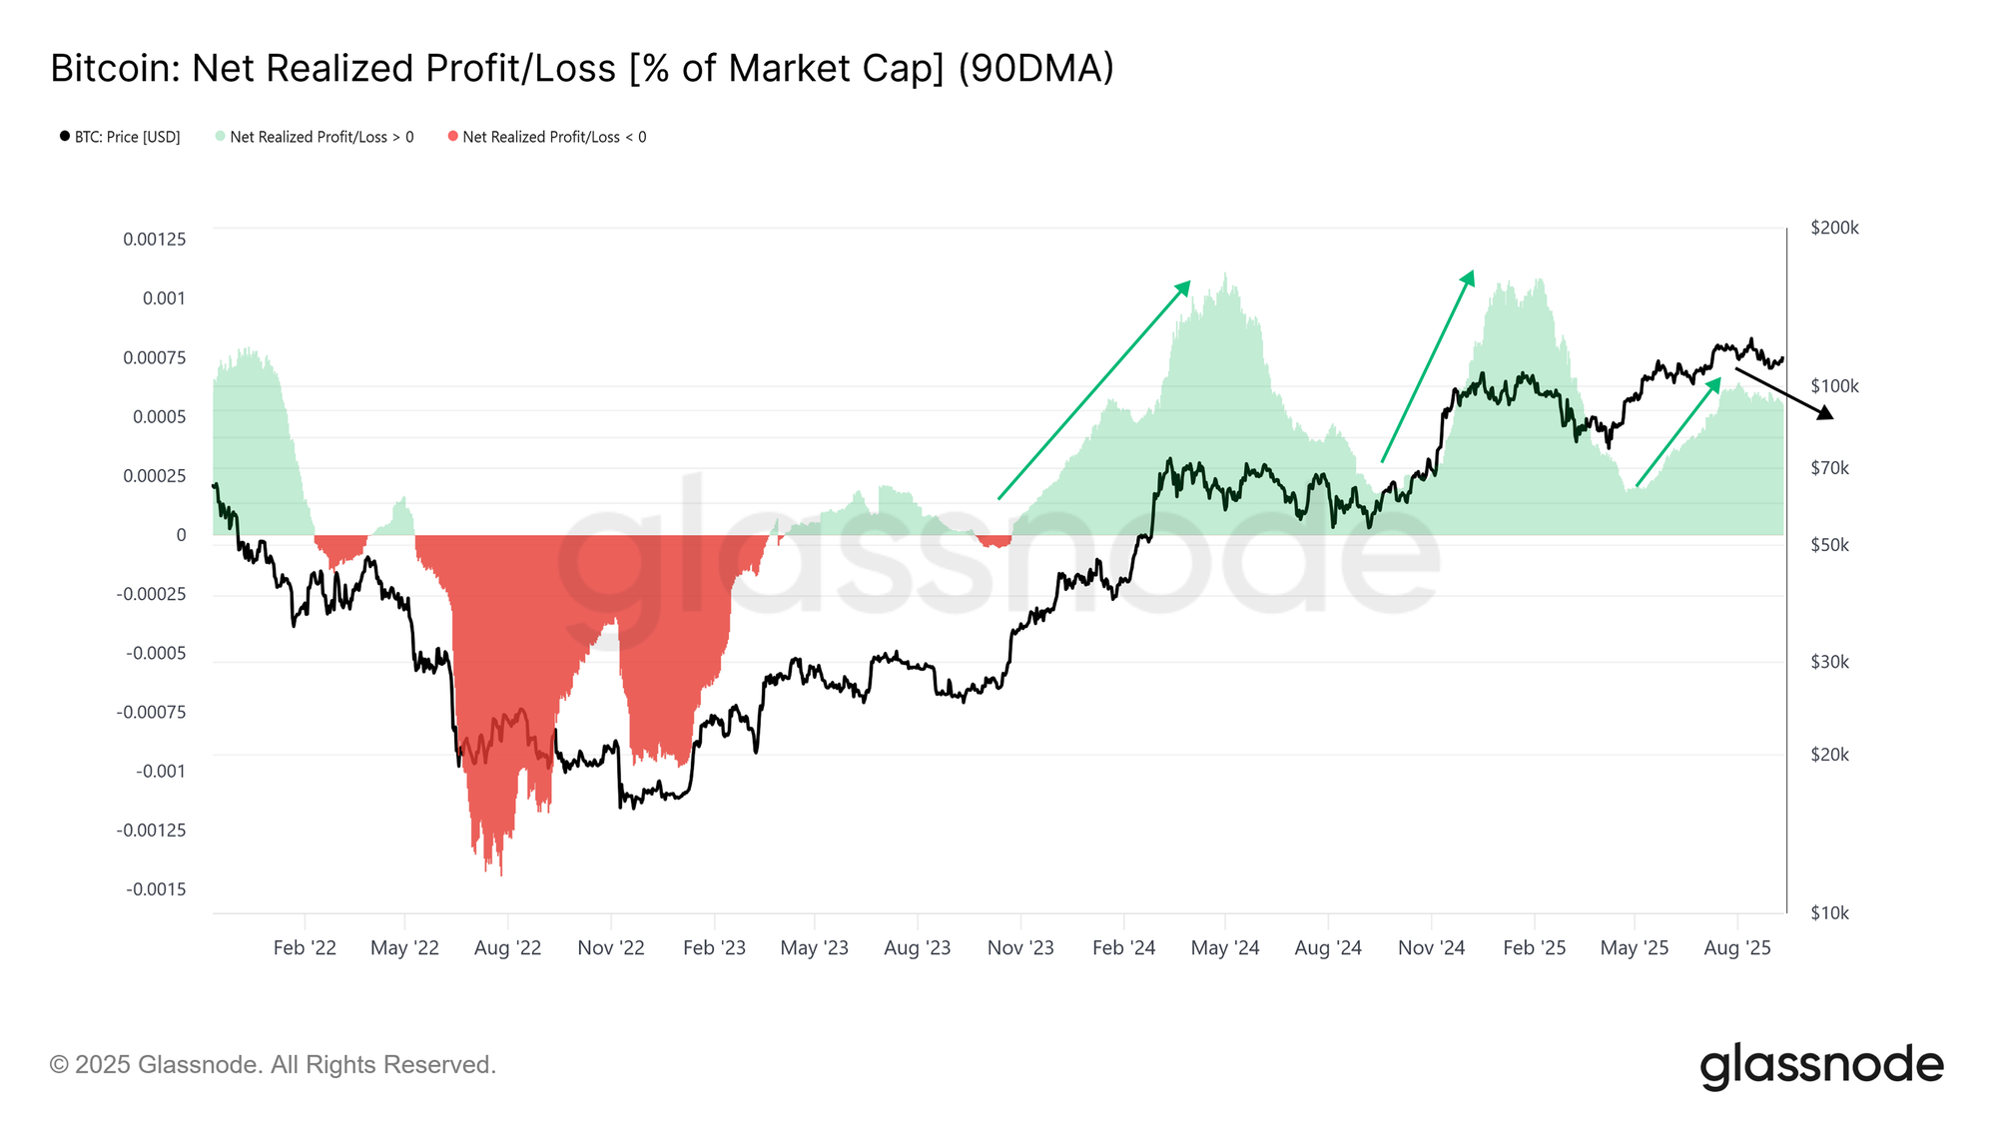Click the green legend dot for profit
The height and width of the screenshot is (1123, 1997).
coord(220,136)
